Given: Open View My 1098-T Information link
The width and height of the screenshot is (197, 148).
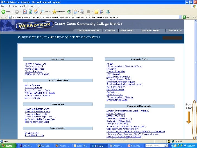Looking at the screenshot, I should tap(37, 95).
